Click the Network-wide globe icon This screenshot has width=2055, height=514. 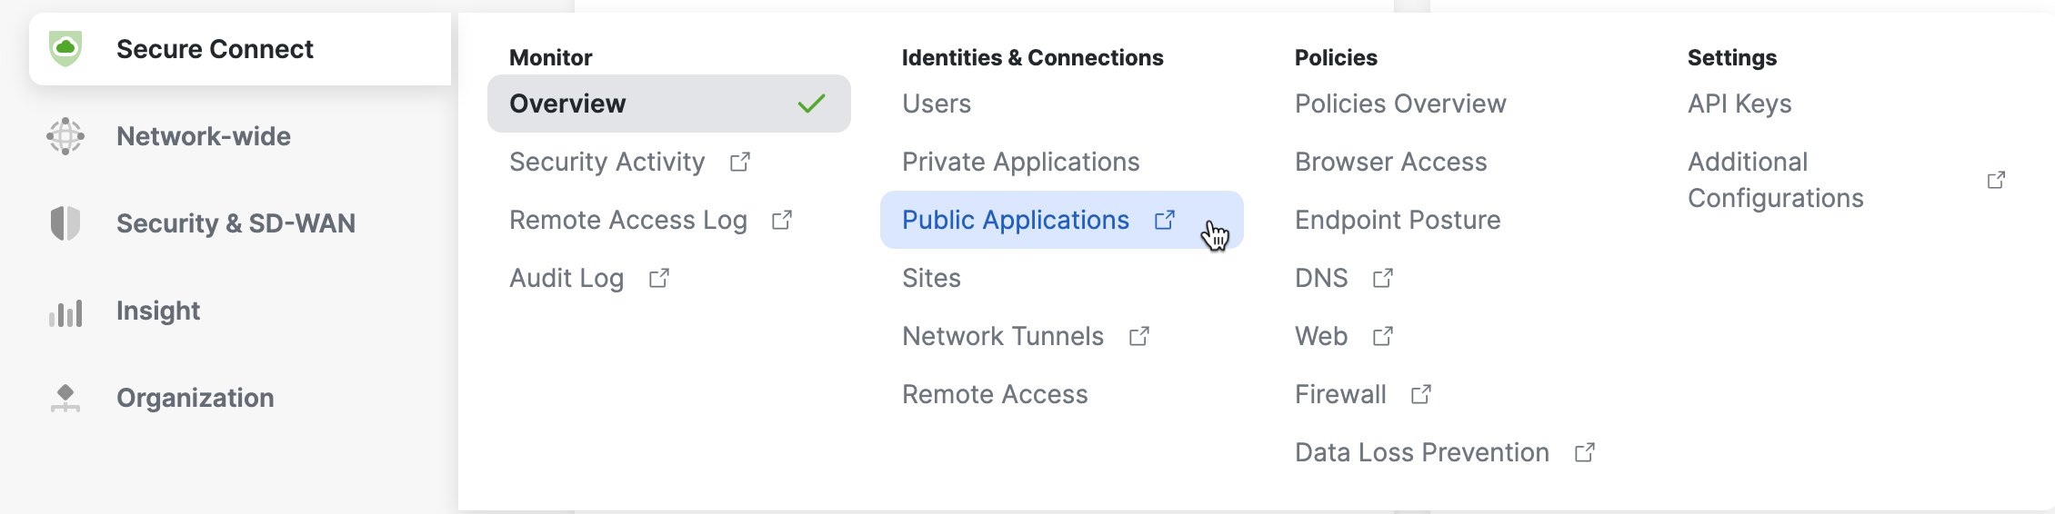click(65, 136)
